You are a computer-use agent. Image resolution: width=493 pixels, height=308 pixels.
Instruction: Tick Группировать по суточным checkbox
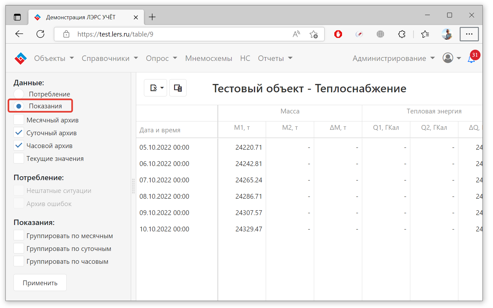[19, 248]
